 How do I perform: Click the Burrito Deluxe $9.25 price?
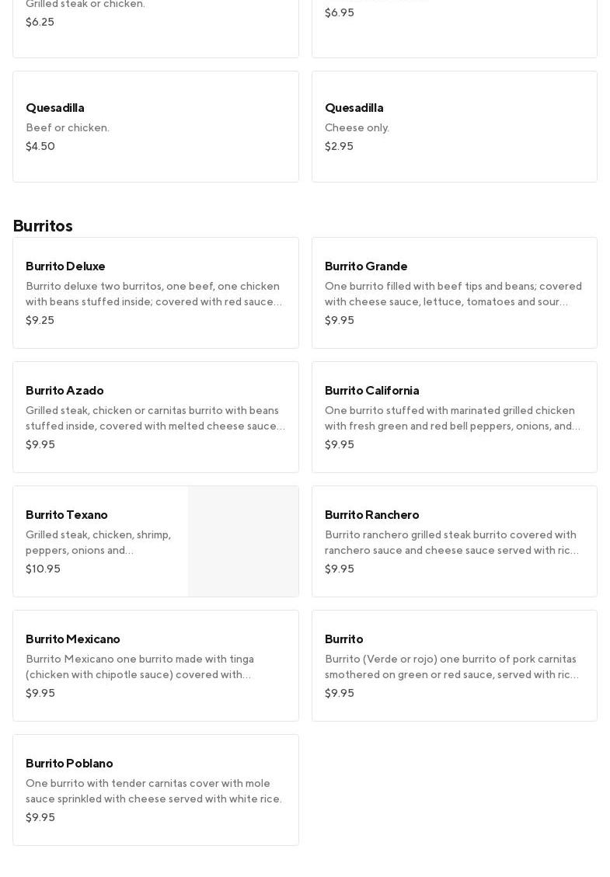[x=40, y=320]
